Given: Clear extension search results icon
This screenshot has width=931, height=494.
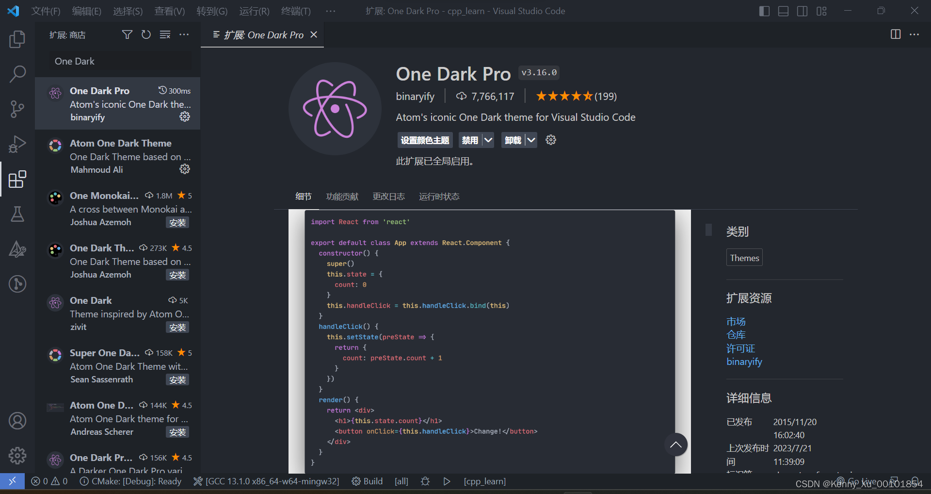Looking at the screenshot, I should [165, 34].
